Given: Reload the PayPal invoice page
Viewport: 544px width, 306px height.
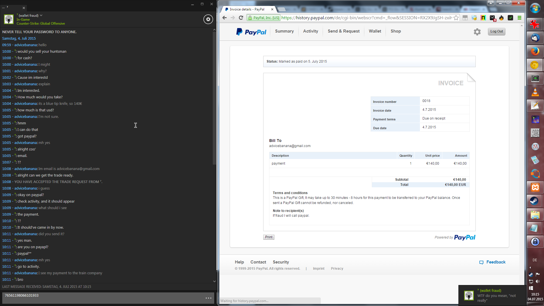Looking at the screenshot, I should point(241,18).
